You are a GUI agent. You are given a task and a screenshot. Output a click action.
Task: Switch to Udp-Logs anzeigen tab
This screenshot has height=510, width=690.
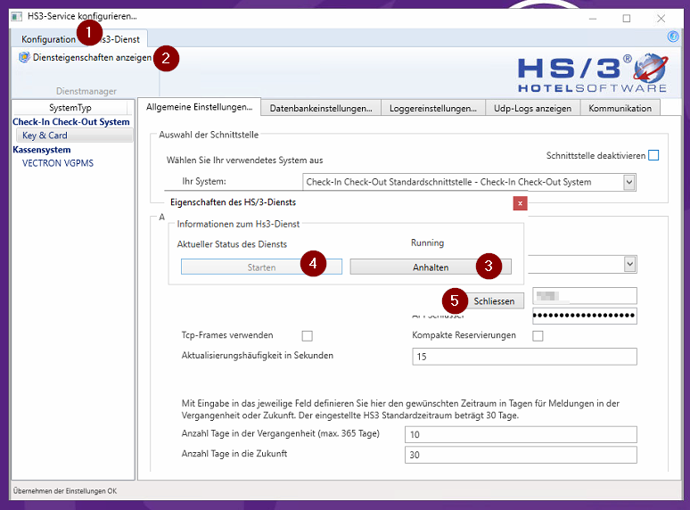[532, 108]
